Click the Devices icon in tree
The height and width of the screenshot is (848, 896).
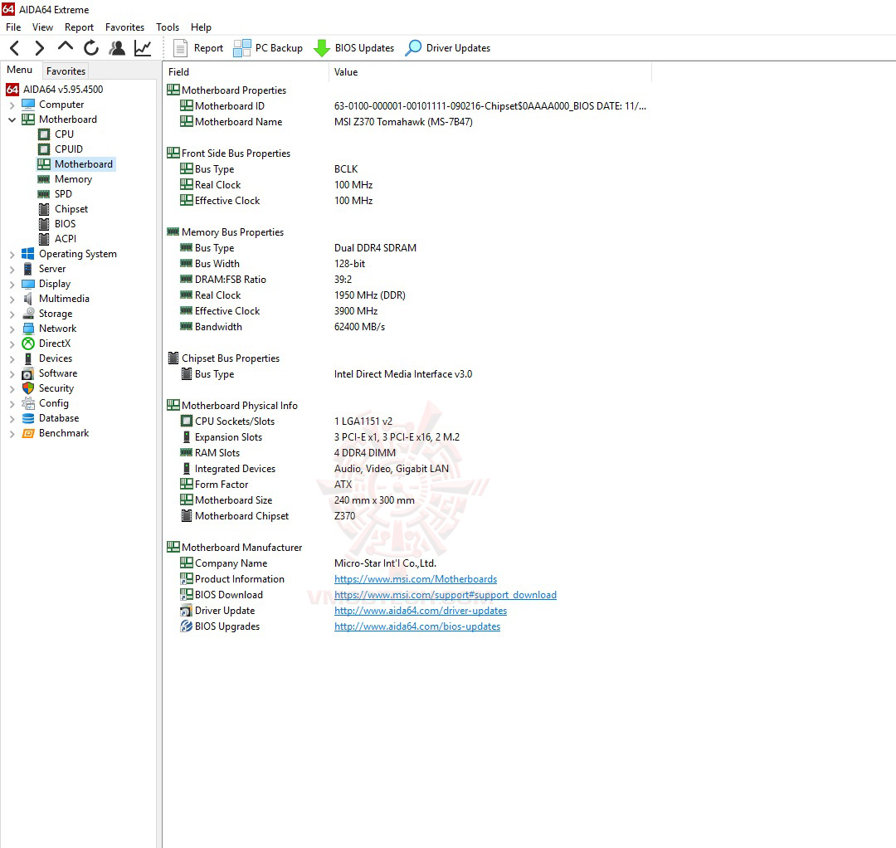28,358
